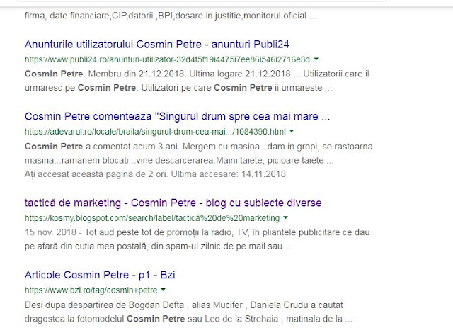Click the green adevarul.ro URL text
This screenshot has width=453, height=335.
tap(155, 132)
